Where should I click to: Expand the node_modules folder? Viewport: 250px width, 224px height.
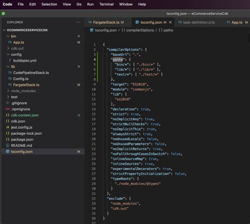8,91
